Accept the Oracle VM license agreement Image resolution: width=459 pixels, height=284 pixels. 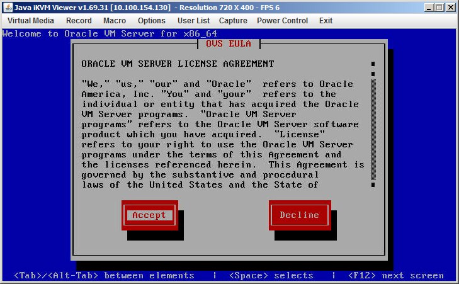tap(150, 215)
